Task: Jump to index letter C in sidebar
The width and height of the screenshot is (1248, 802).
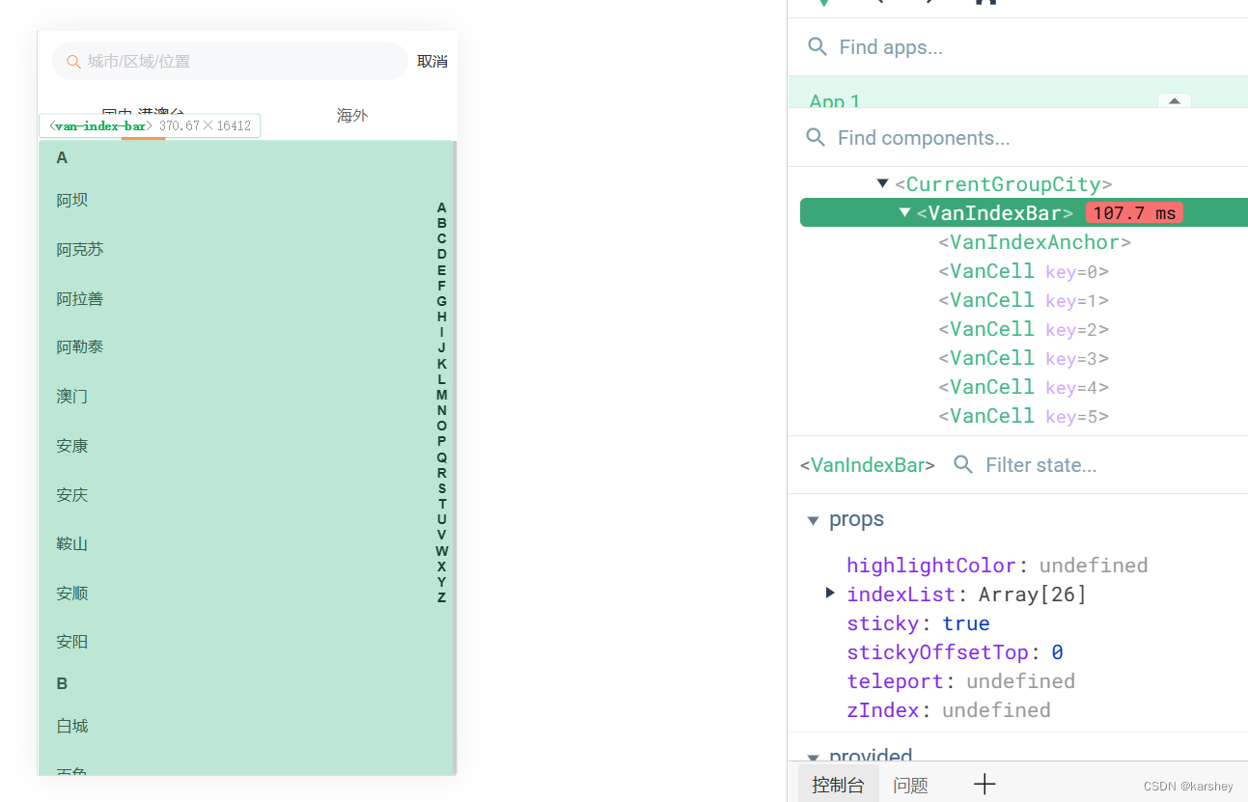Action: click(x=442, y=238)
